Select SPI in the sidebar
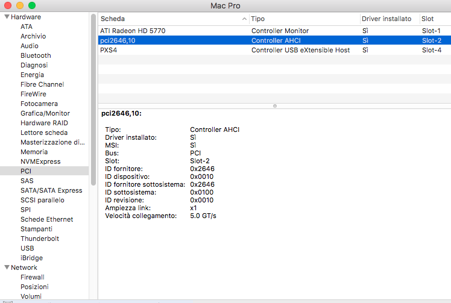451x303 pixels. pyautogui.click(x=25, y=210)
